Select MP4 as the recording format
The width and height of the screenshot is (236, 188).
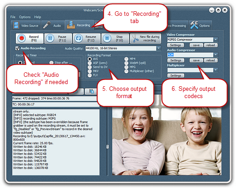tap(126, 59)
